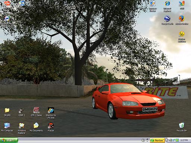Select the DRUMS folder
The image size is (191, 143).
tap(7, 112)
